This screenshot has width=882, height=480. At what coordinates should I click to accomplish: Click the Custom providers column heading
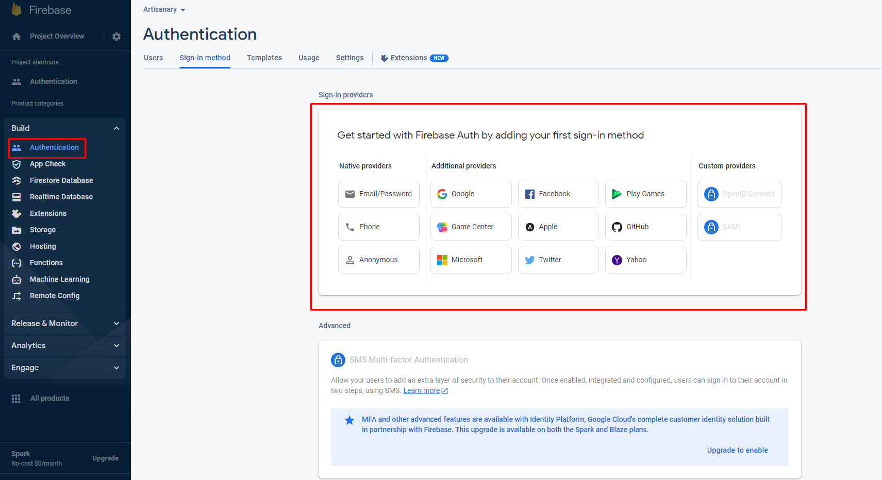point(727,166)
